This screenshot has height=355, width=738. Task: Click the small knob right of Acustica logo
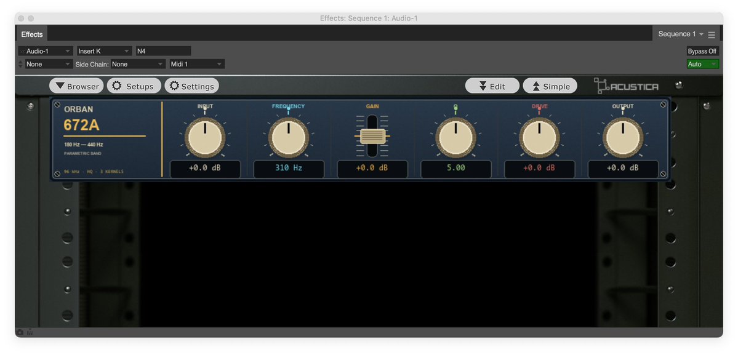click(x=679, y=85)
